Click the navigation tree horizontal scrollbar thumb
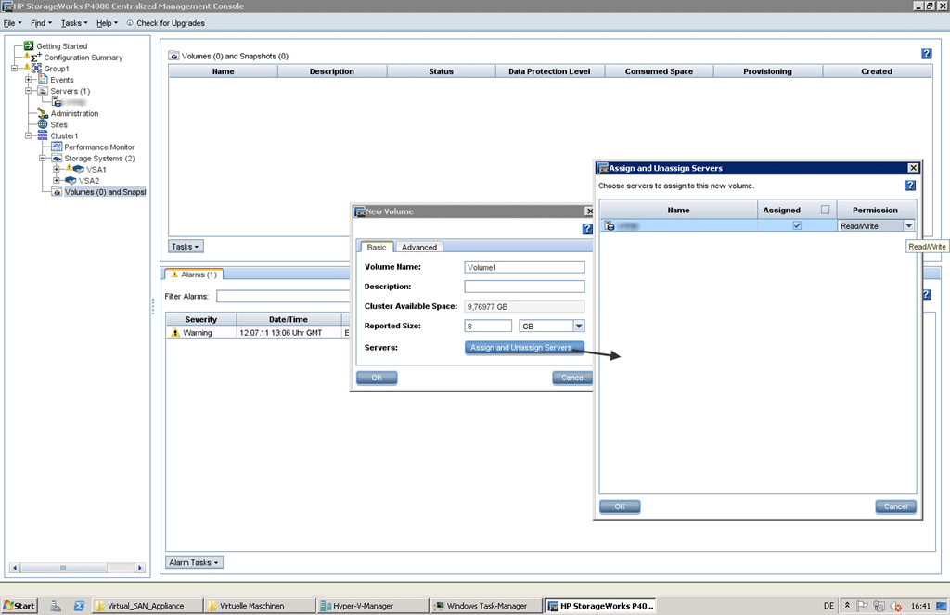 63,568
